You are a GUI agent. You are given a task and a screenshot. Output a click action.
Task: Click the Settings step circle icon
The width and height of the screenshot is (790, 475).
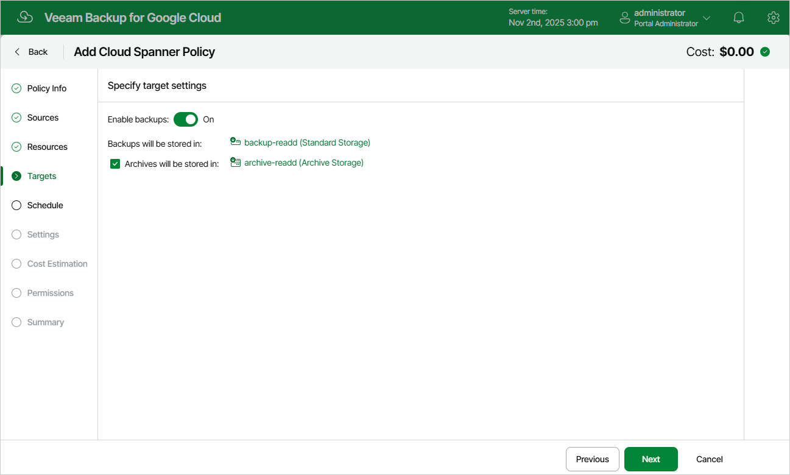(16, 234)
